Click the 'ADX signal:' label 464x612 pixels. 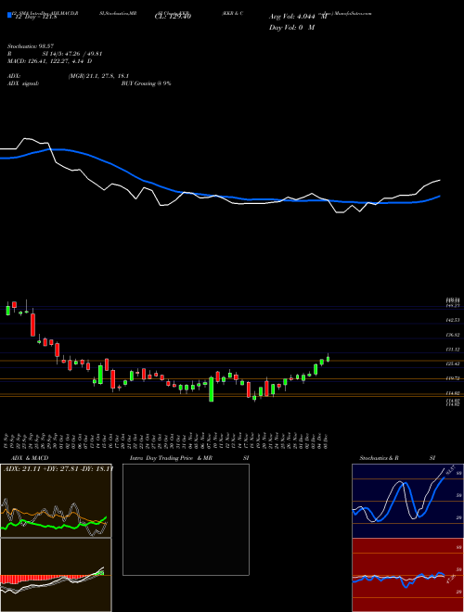point(23,83)
